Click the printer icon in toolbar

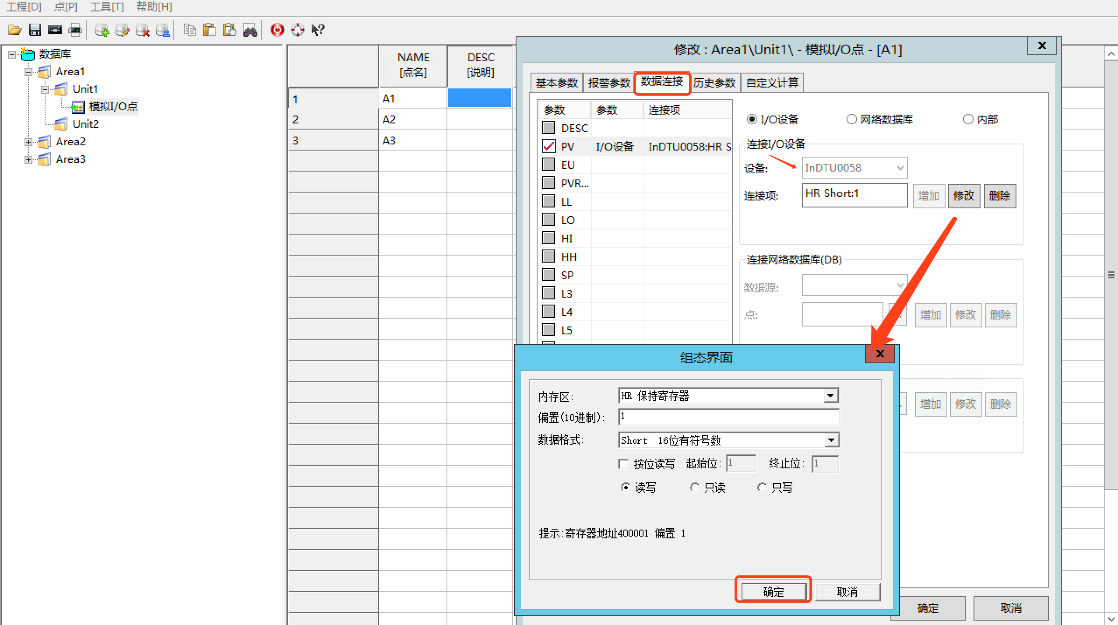(x=75, y=30)
